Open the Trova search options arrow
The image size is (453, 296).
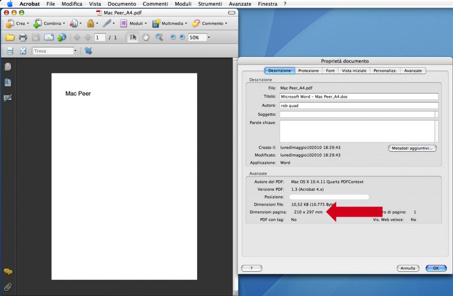pyautogui.click(x=75, y=51)
